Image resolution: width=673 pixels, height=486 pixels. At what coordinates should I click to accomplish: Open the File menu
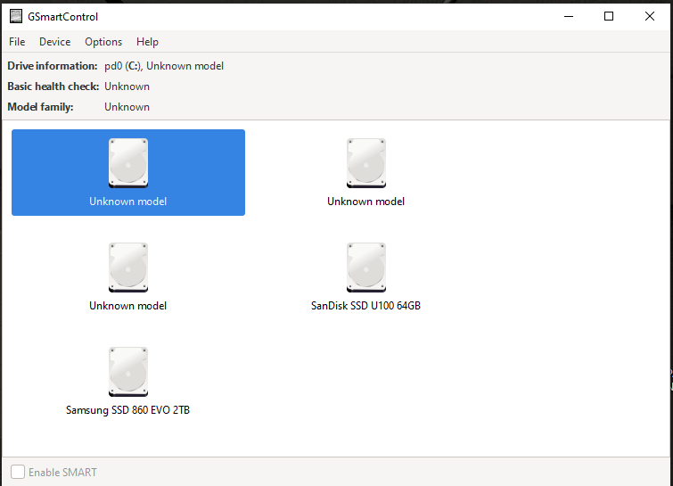17,42
